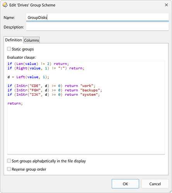This screenshot has height=193, width=172.
Task: Switch to the Columns tab
Action: [31, 40]
